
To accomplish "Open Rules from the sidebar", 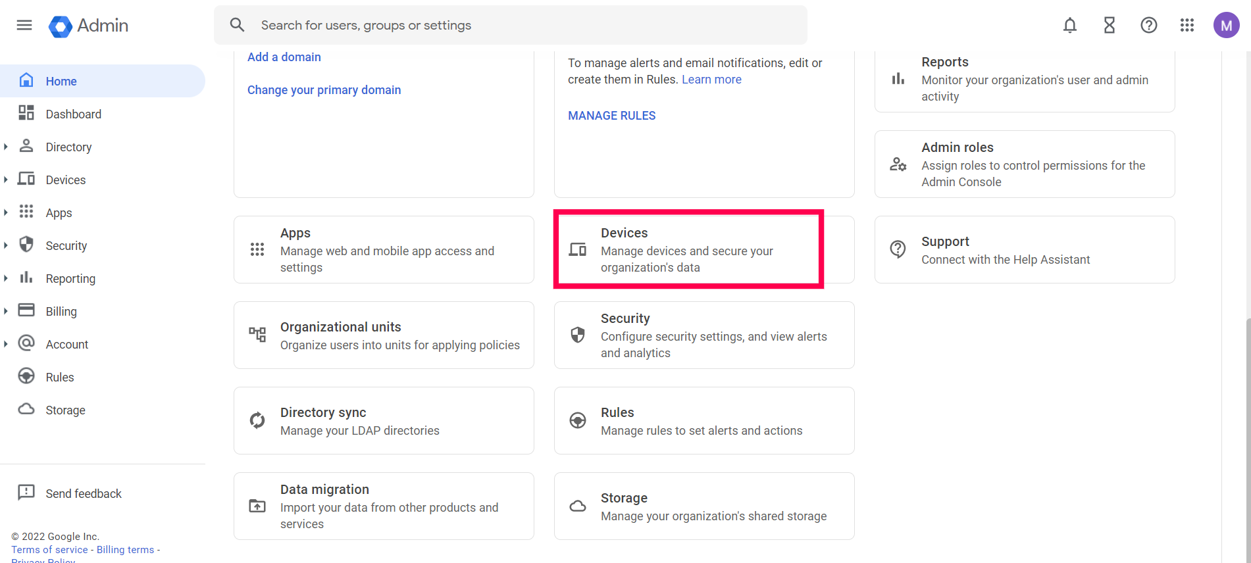I will [x=59, y=378].
